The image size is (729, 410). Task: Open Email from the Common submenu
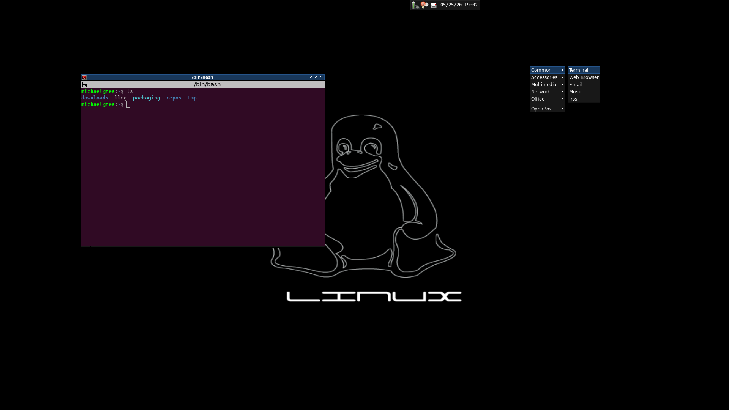(x=584, y=85)
